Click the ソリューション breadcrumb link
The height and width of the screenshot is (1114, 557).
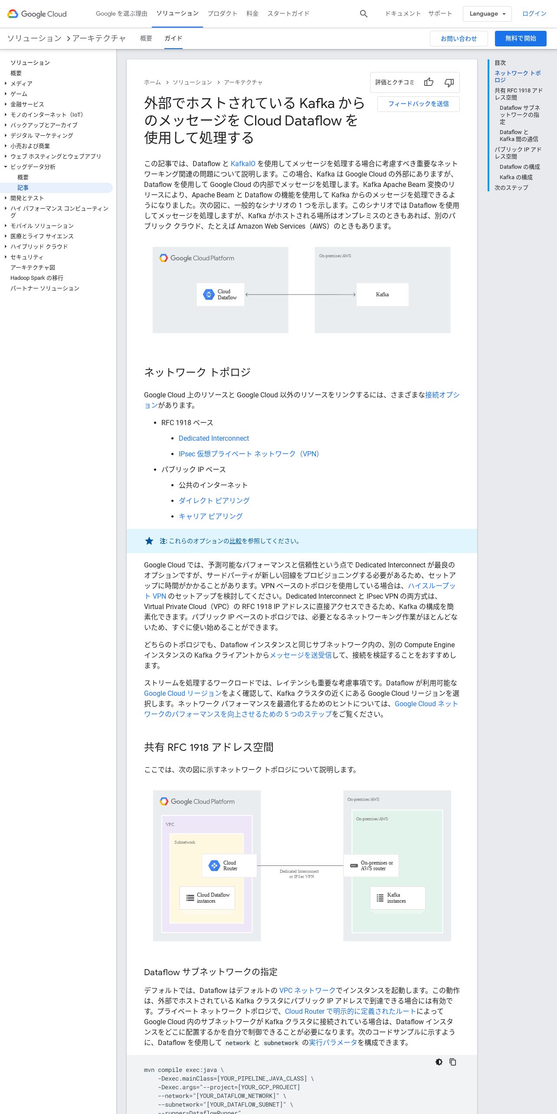point(193,82)
